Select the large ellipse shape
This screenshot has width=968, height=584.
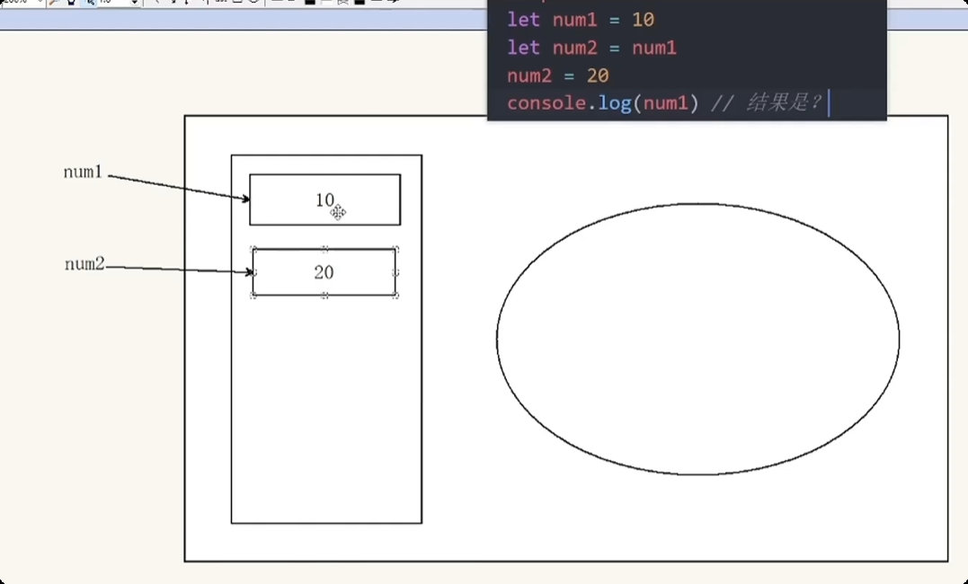coord(697,339)
